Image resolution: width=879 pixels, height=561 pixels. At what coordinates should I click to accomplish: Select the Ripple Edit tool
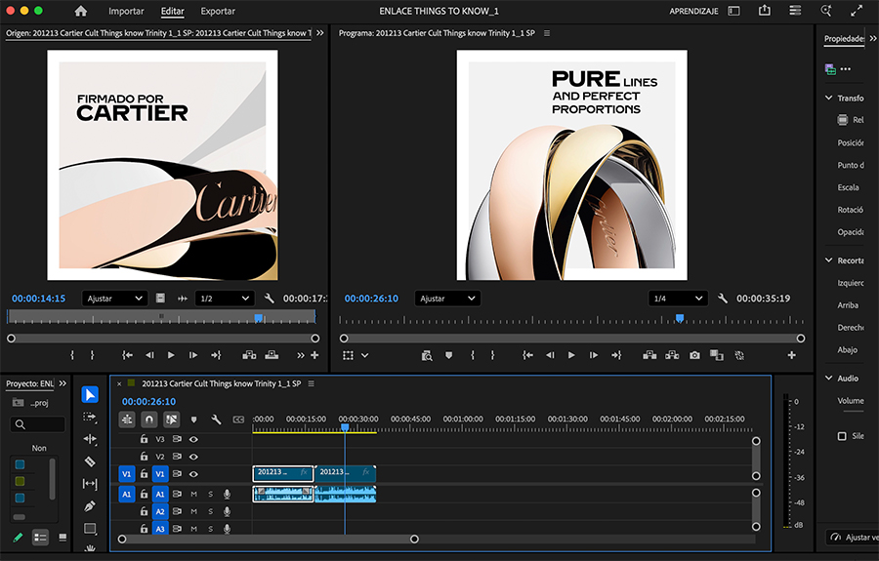click(90, 439)
